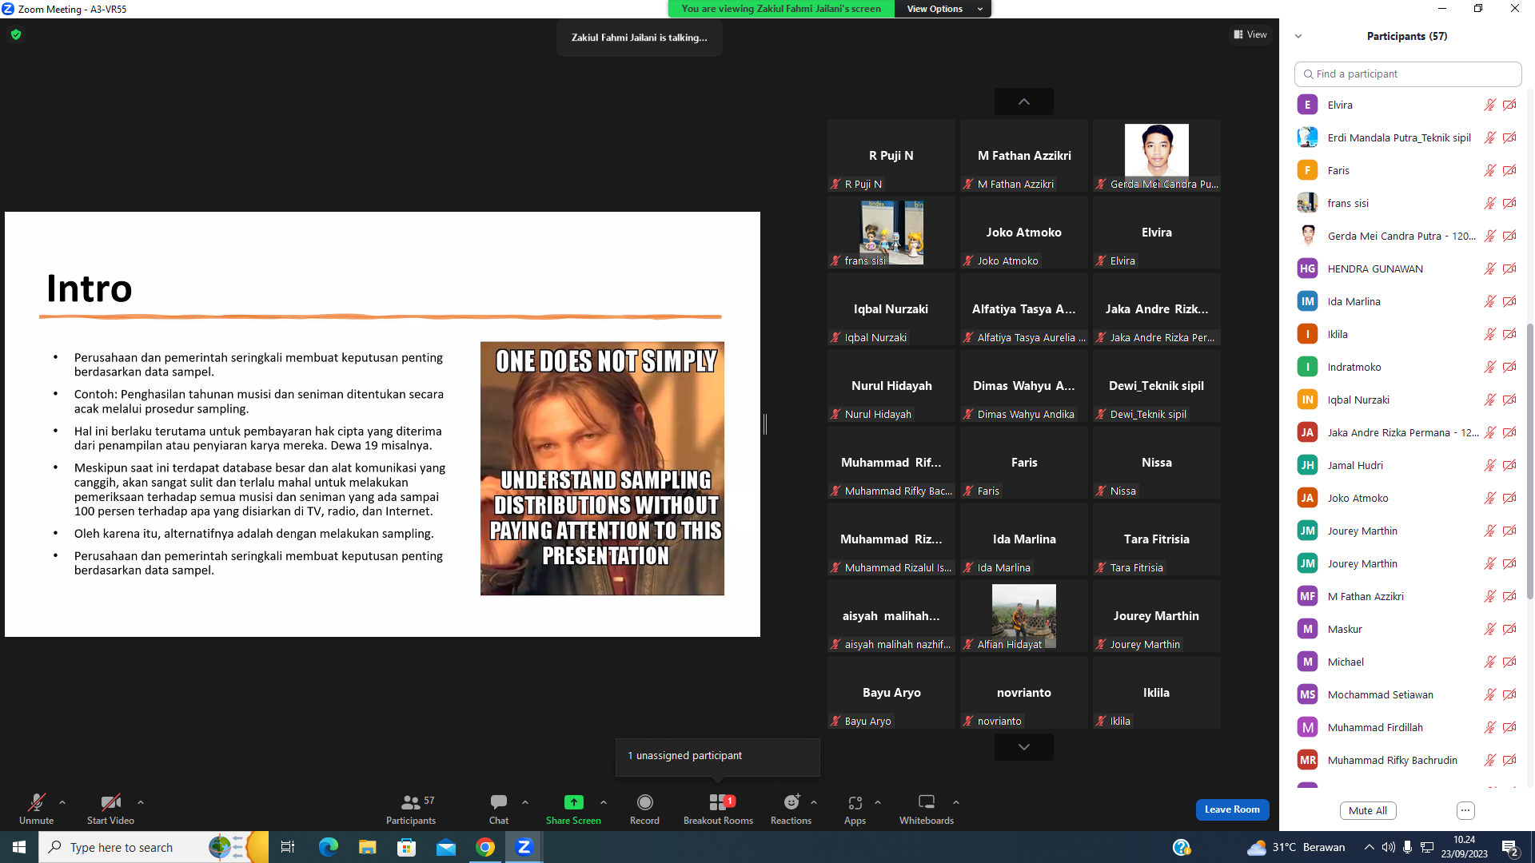Expand chat options arrow next to Chat
Viewport: 1535px width, 863px height.
coord(525,802)
